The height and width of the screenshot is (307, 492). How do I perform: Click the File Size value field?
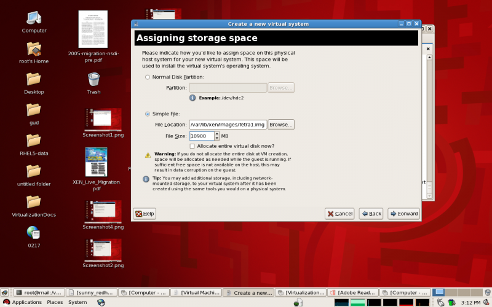pyautogui.click(x=202, y=136)
